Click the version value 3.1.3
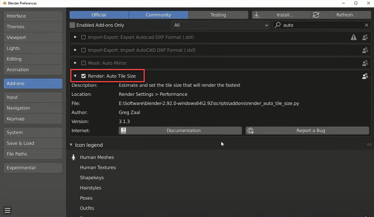374x217 pixels. 124,122
